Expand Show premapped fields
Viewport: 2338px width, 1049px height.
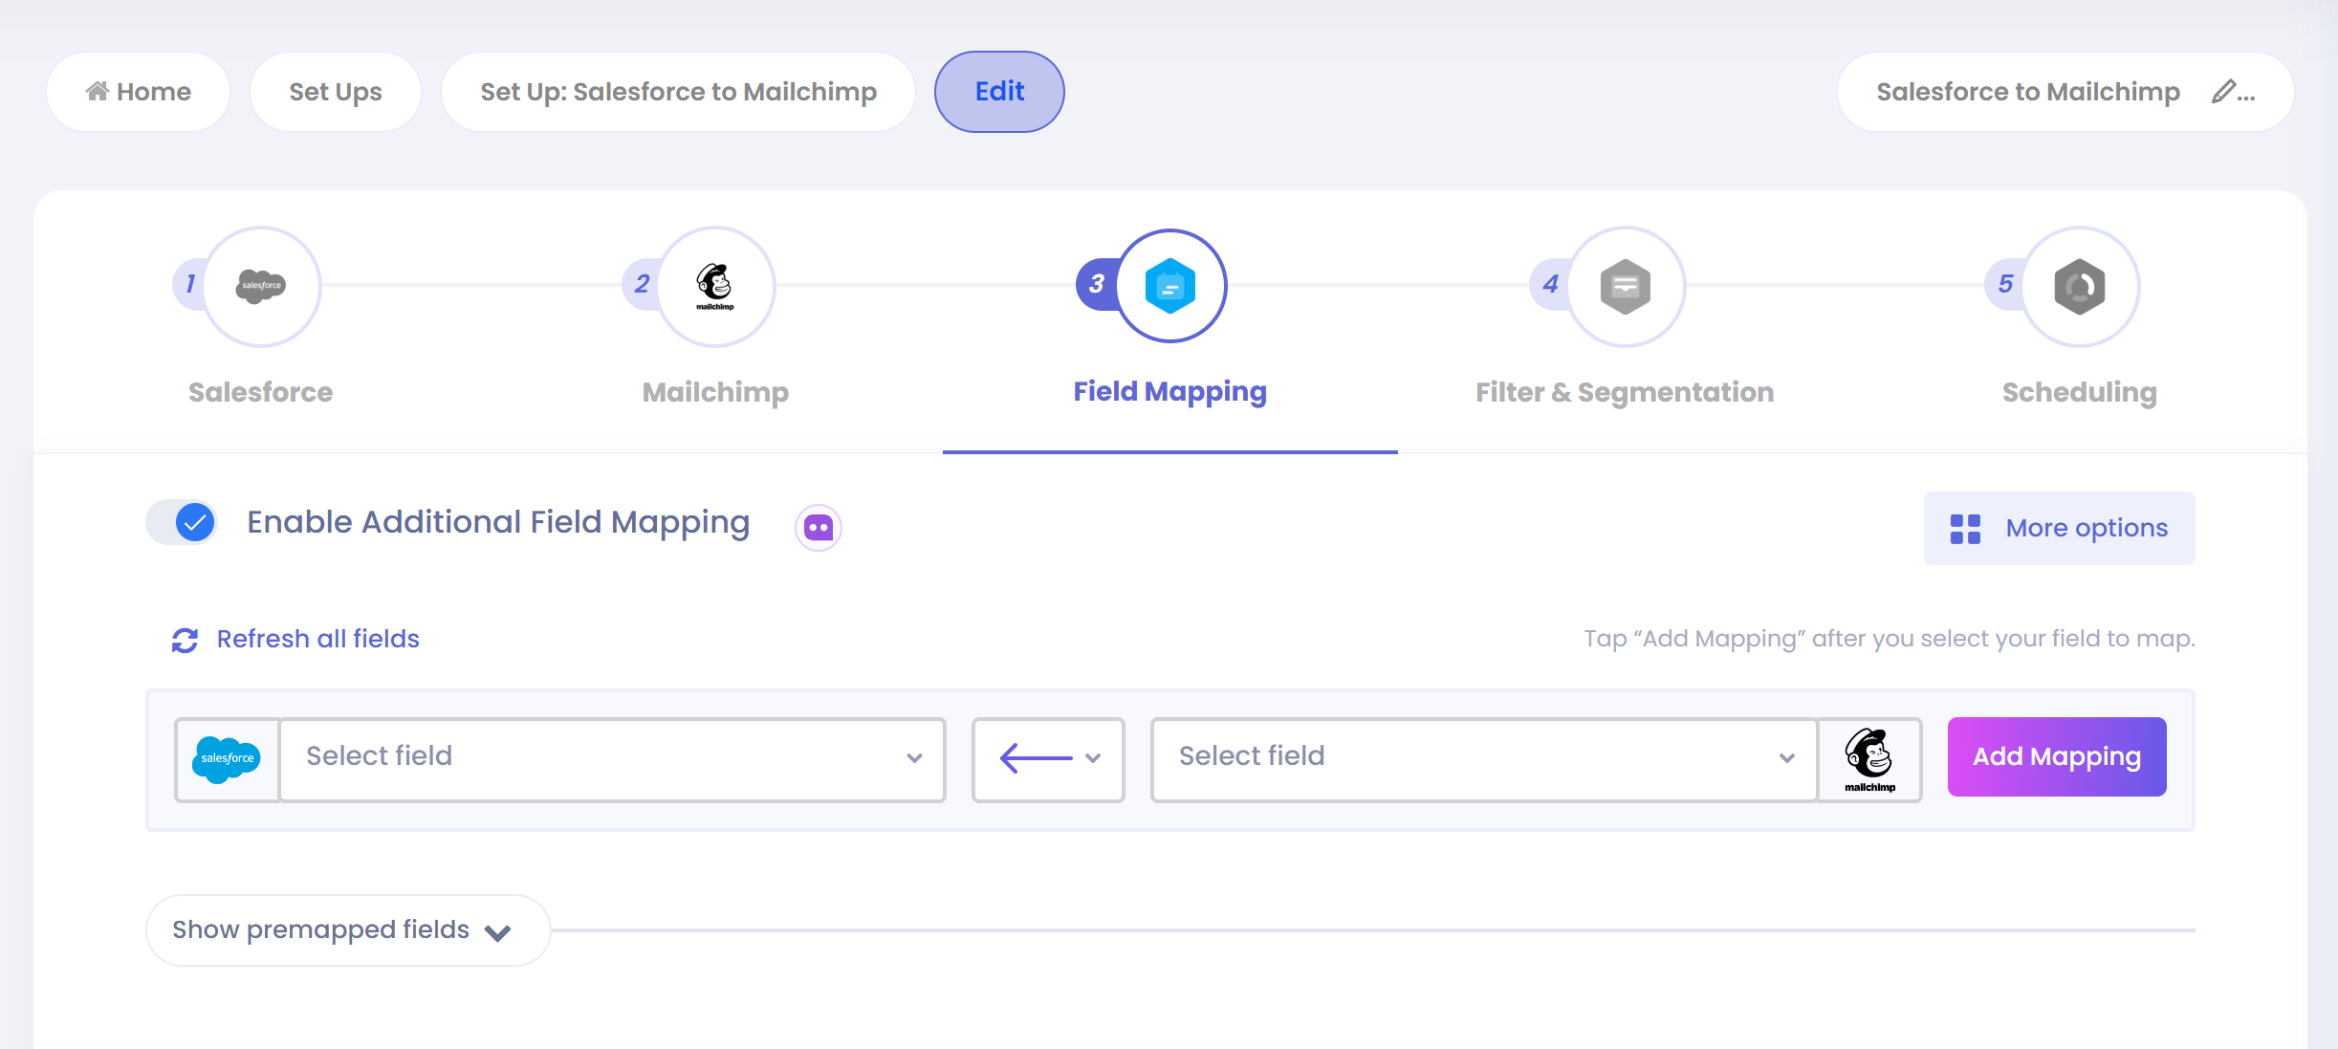point(348,930)
